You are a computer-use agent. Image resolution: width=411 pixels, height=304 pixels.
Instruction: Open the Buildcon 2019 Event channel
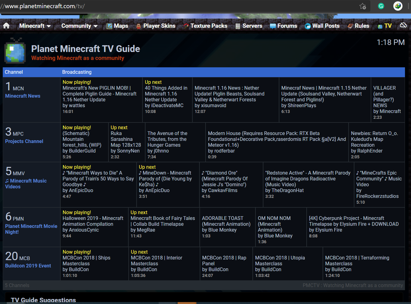[x=28, y=266]
